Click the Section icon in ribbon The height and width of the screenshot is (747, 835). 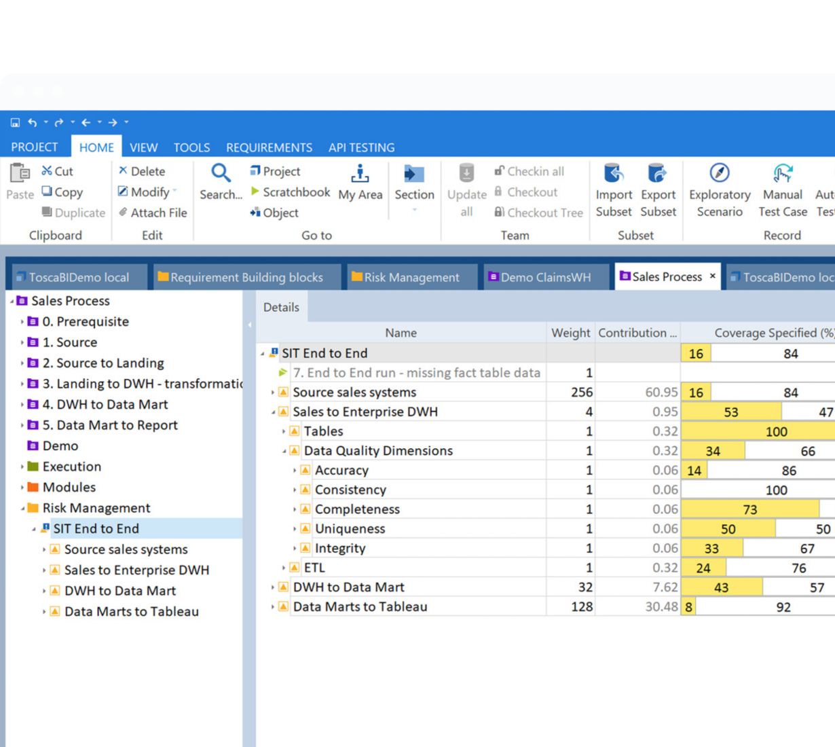413,175
